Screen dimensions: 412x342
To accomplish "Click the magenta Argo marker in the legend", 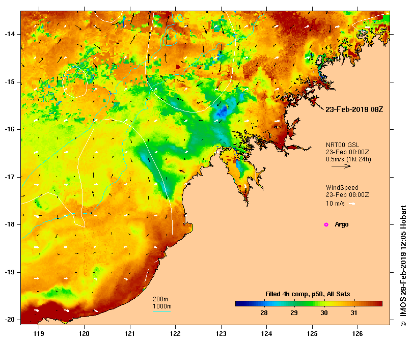I will tap(326, 224).
